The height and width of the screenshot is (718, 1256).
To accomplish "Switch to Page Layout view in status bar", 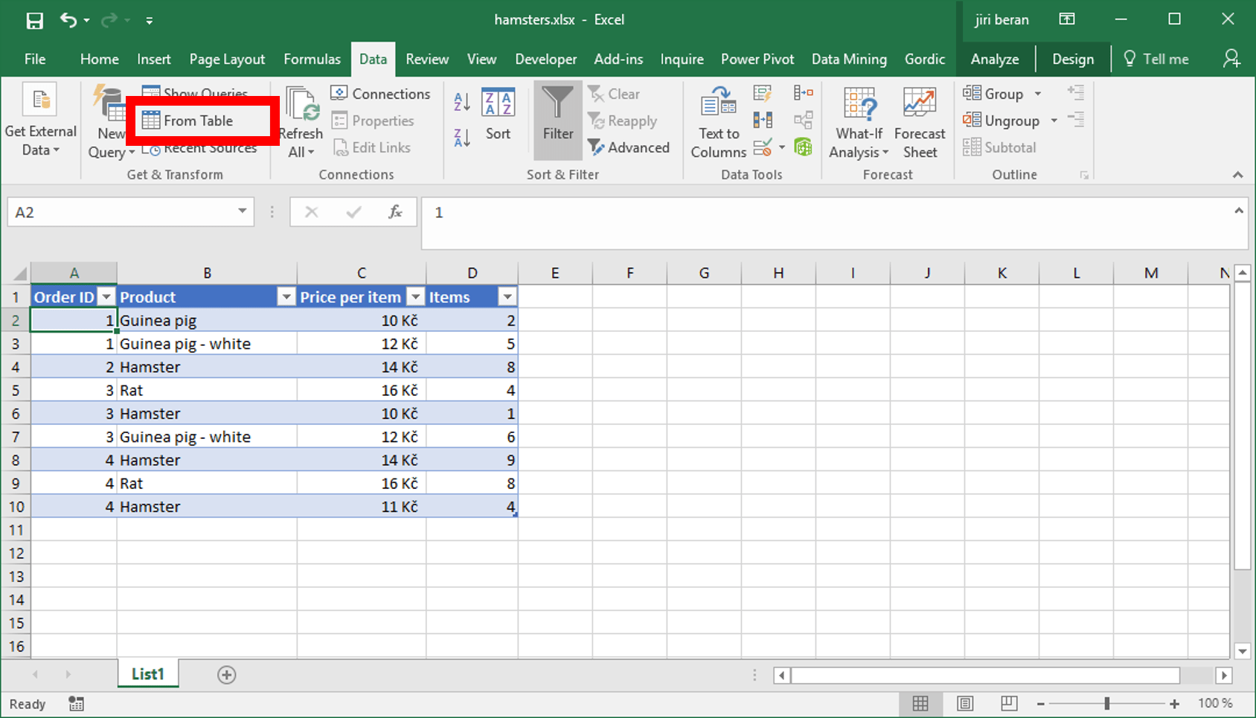I will (965, 704).
